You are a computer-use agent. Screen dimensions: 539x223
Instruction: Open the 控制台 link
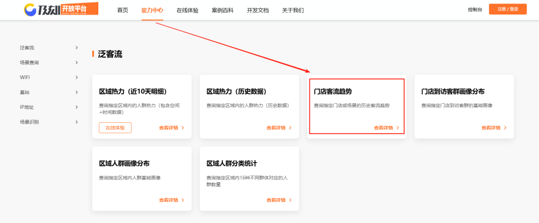pyautogui.click(x=475, y=9)
